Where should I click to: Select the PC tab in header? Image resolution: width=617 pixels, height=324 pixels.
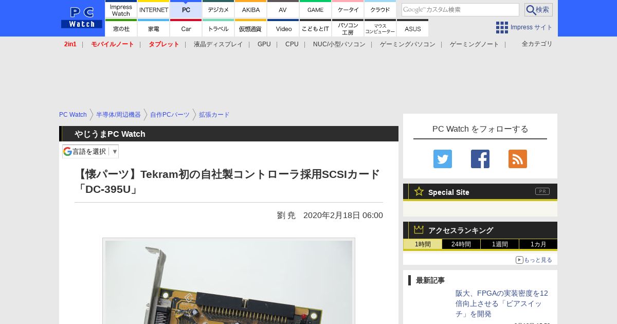click(x=186, y=9)
